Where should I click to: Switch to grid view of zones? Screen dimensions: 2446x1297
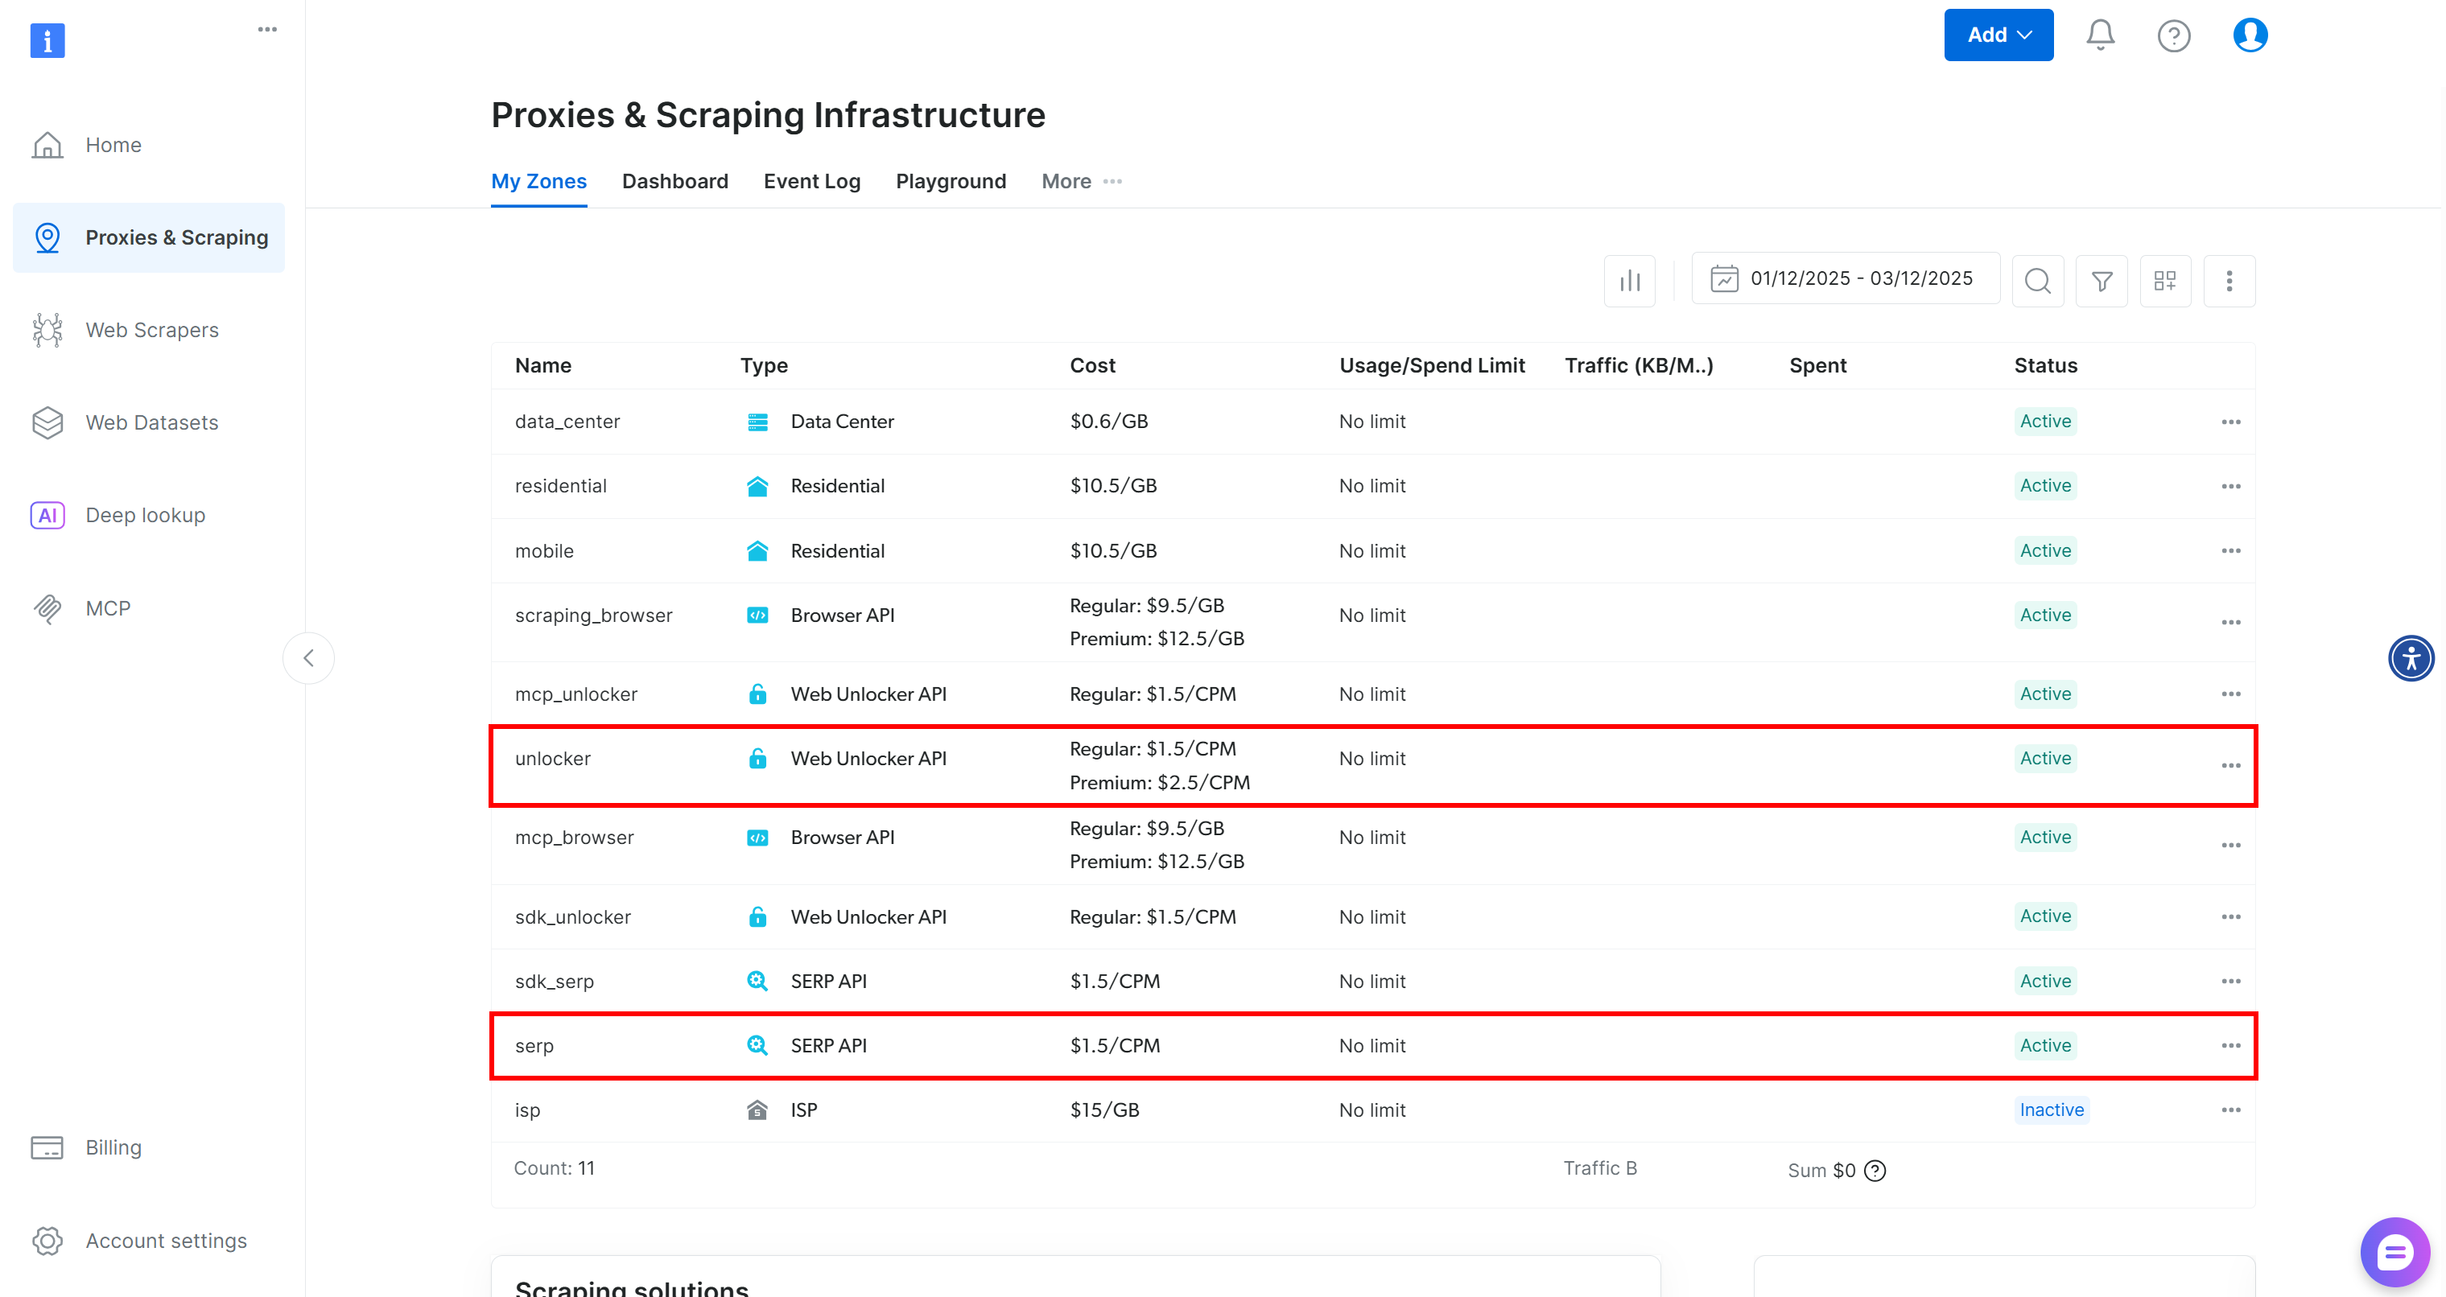(x=2166, y=280)
